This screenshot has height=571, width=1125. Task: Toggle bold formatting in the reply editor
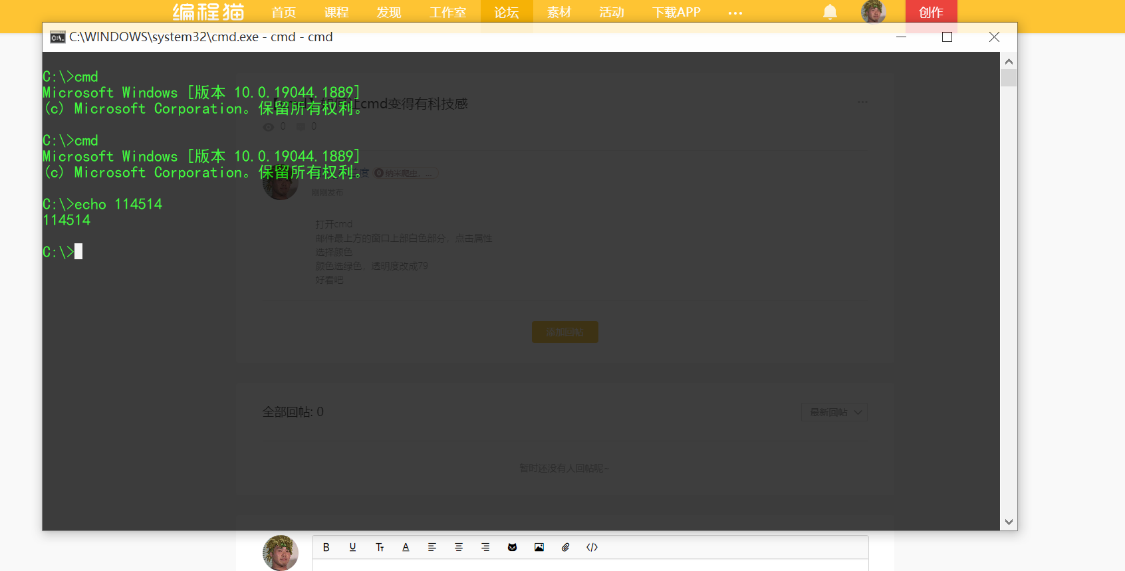click(x=326, y=547)
